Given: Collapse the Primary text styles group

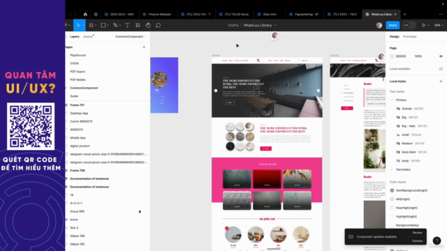Looking at the screenshot, I should click(x=392, y=100).
